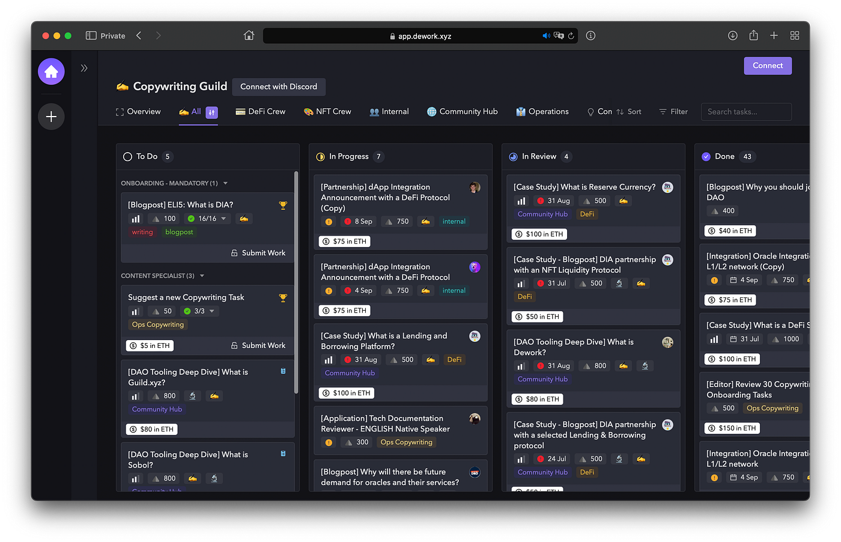Open assignee avatar on 8 Sep dApp Integration card
The width and height of the screenshot is (841, 542).
tap(475, 187)
